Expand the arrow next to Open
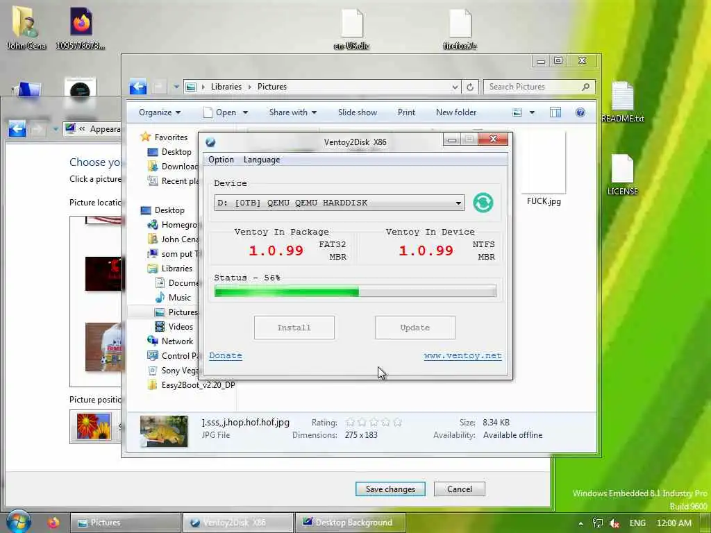 (245, 112)
